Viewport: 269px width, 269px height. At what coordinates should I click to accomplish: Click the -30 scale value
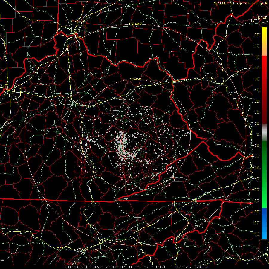pos(256,168)
